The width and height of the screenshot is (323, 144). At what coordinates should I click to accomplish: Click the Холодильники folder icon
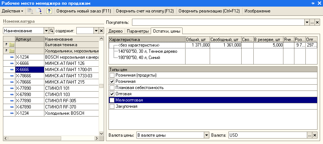coord(12,51)
